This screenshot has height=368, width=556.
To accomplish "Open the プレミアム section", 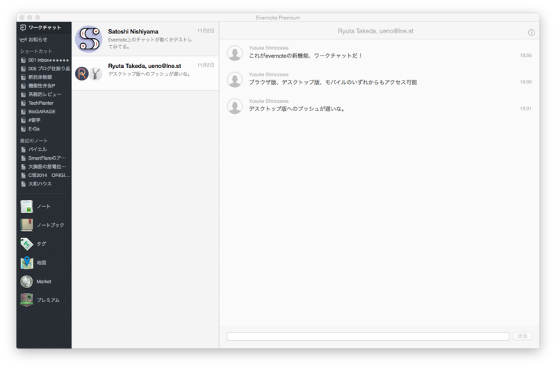I will pos(40,300).
